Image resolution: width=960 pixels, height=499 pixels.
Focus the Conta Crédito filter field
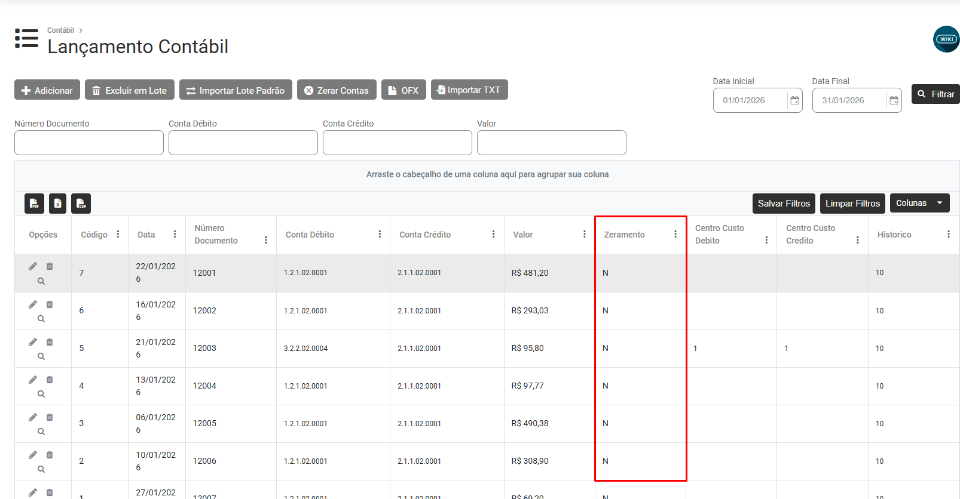coord(398,143)
